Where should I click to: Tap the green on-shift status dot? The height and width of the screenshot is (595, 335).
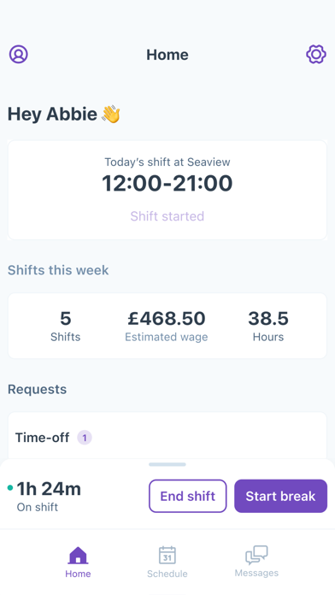click(x=10, y=487)
